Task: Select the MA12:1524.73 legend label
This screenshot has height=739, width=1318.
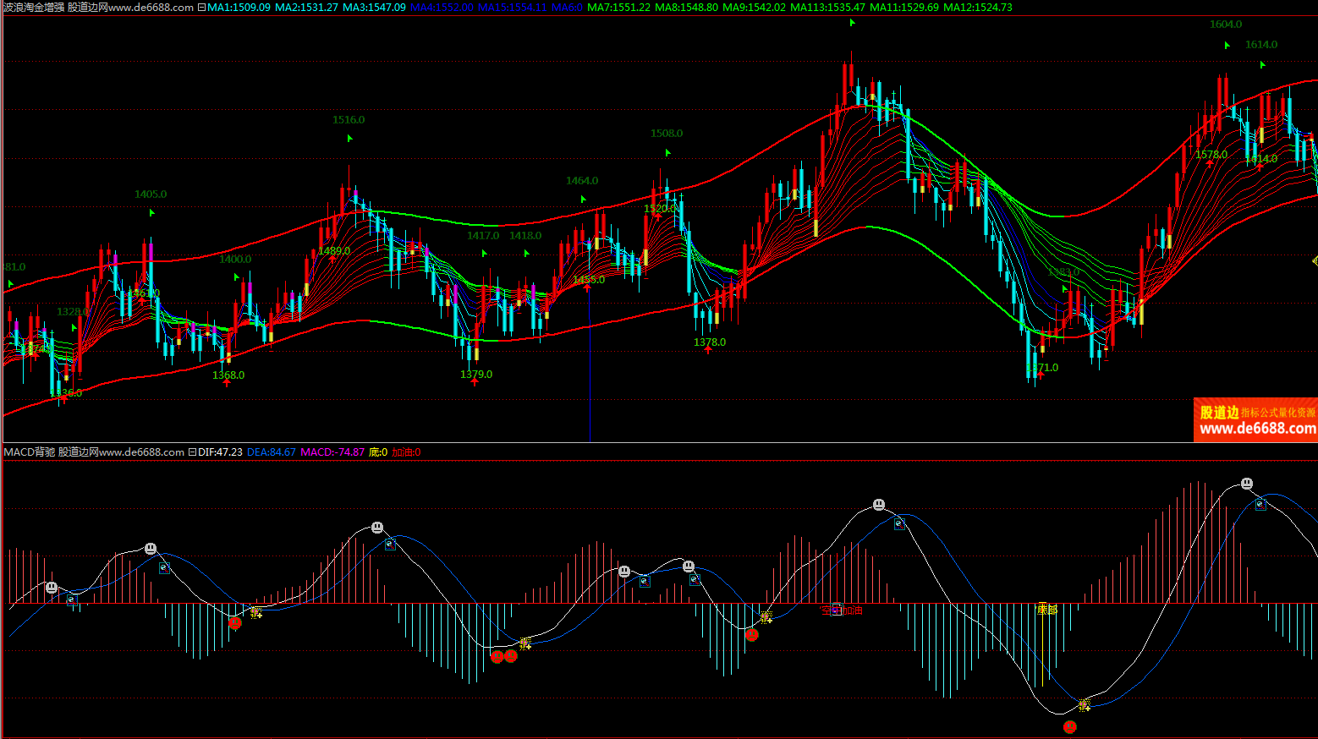Action: tap(977, 8)
